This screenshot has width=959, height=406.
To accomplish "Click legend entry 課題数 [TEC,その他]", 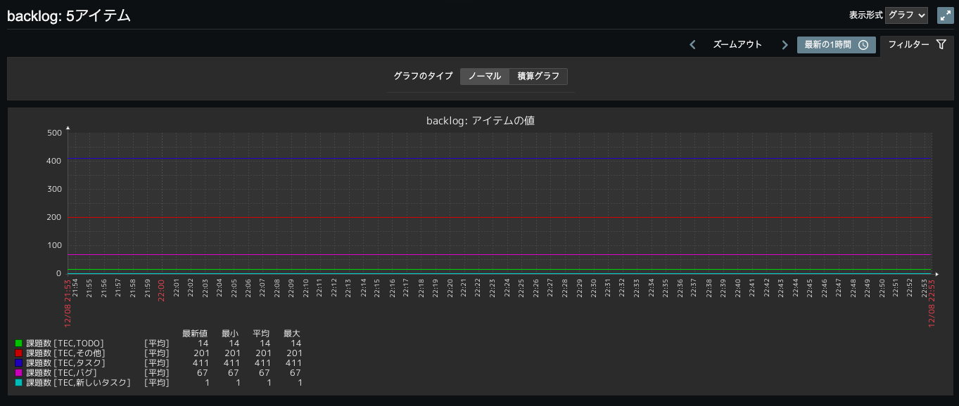I will point(65,353).
